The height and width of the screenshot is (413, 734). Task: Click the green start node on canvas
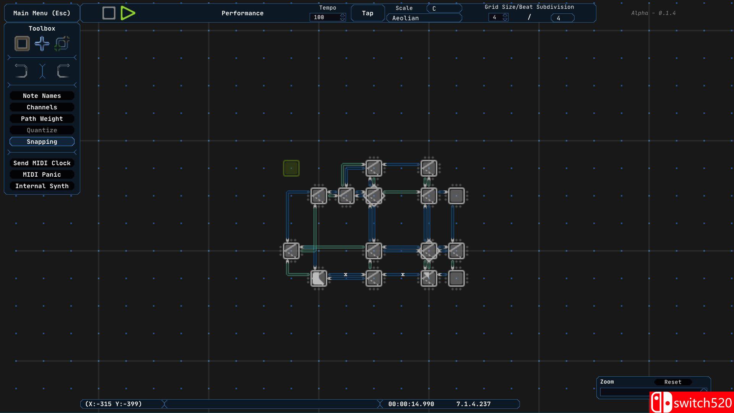point(291,168)
